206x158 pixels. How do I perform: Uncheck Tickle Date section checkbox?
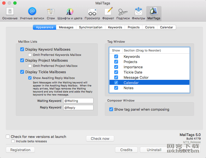click(116, 72)
